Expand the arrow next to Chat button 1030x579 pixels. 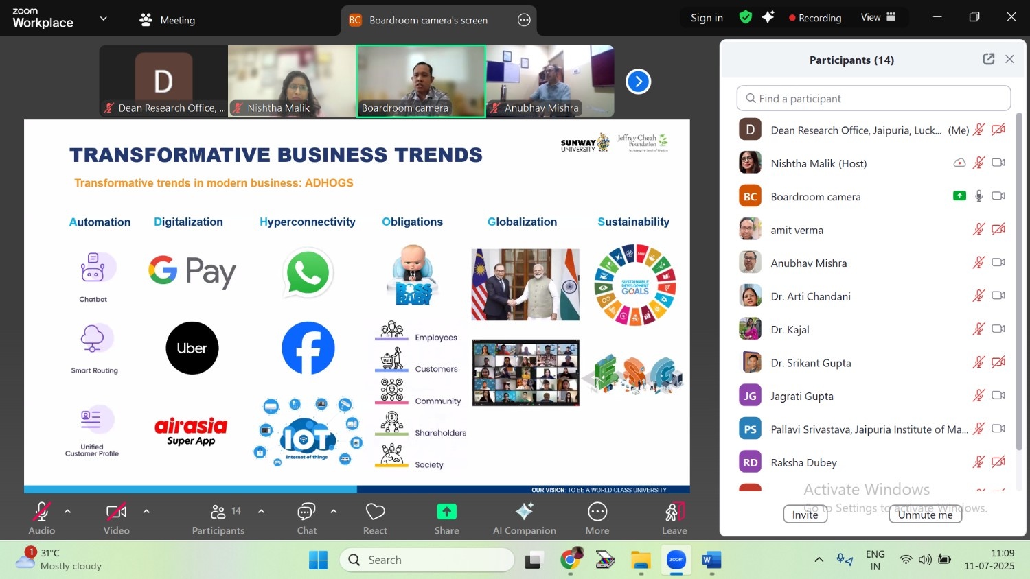click(334, 511)
